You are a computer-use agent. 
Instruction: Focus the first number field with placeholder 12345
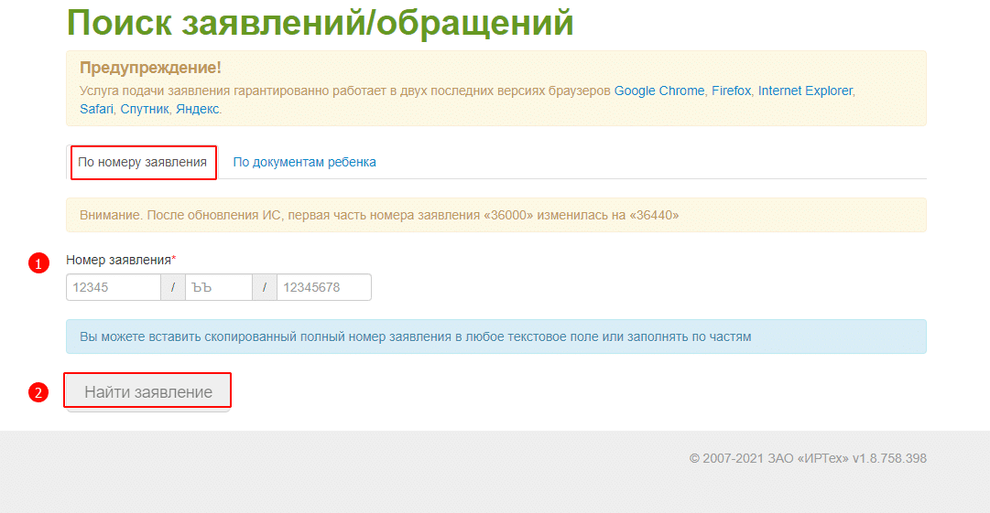[x=114, y=287]
